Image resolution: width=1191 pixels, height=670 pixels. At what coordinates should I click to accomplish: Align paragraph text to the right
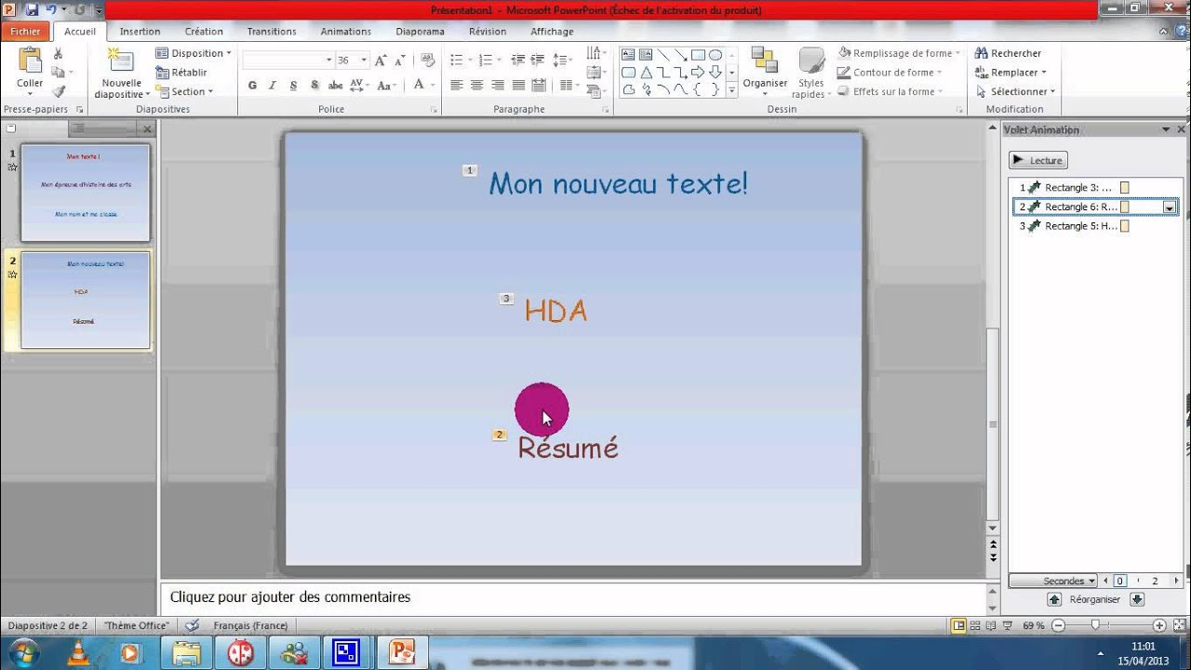pos(497,85)
